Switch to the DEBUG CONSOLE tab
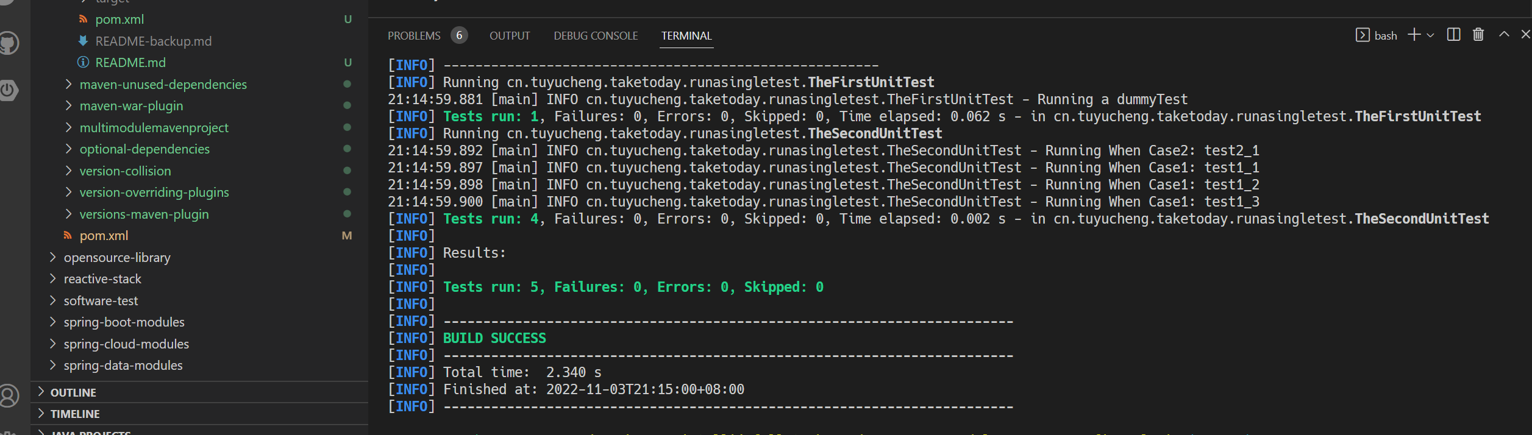 point(596,35)
